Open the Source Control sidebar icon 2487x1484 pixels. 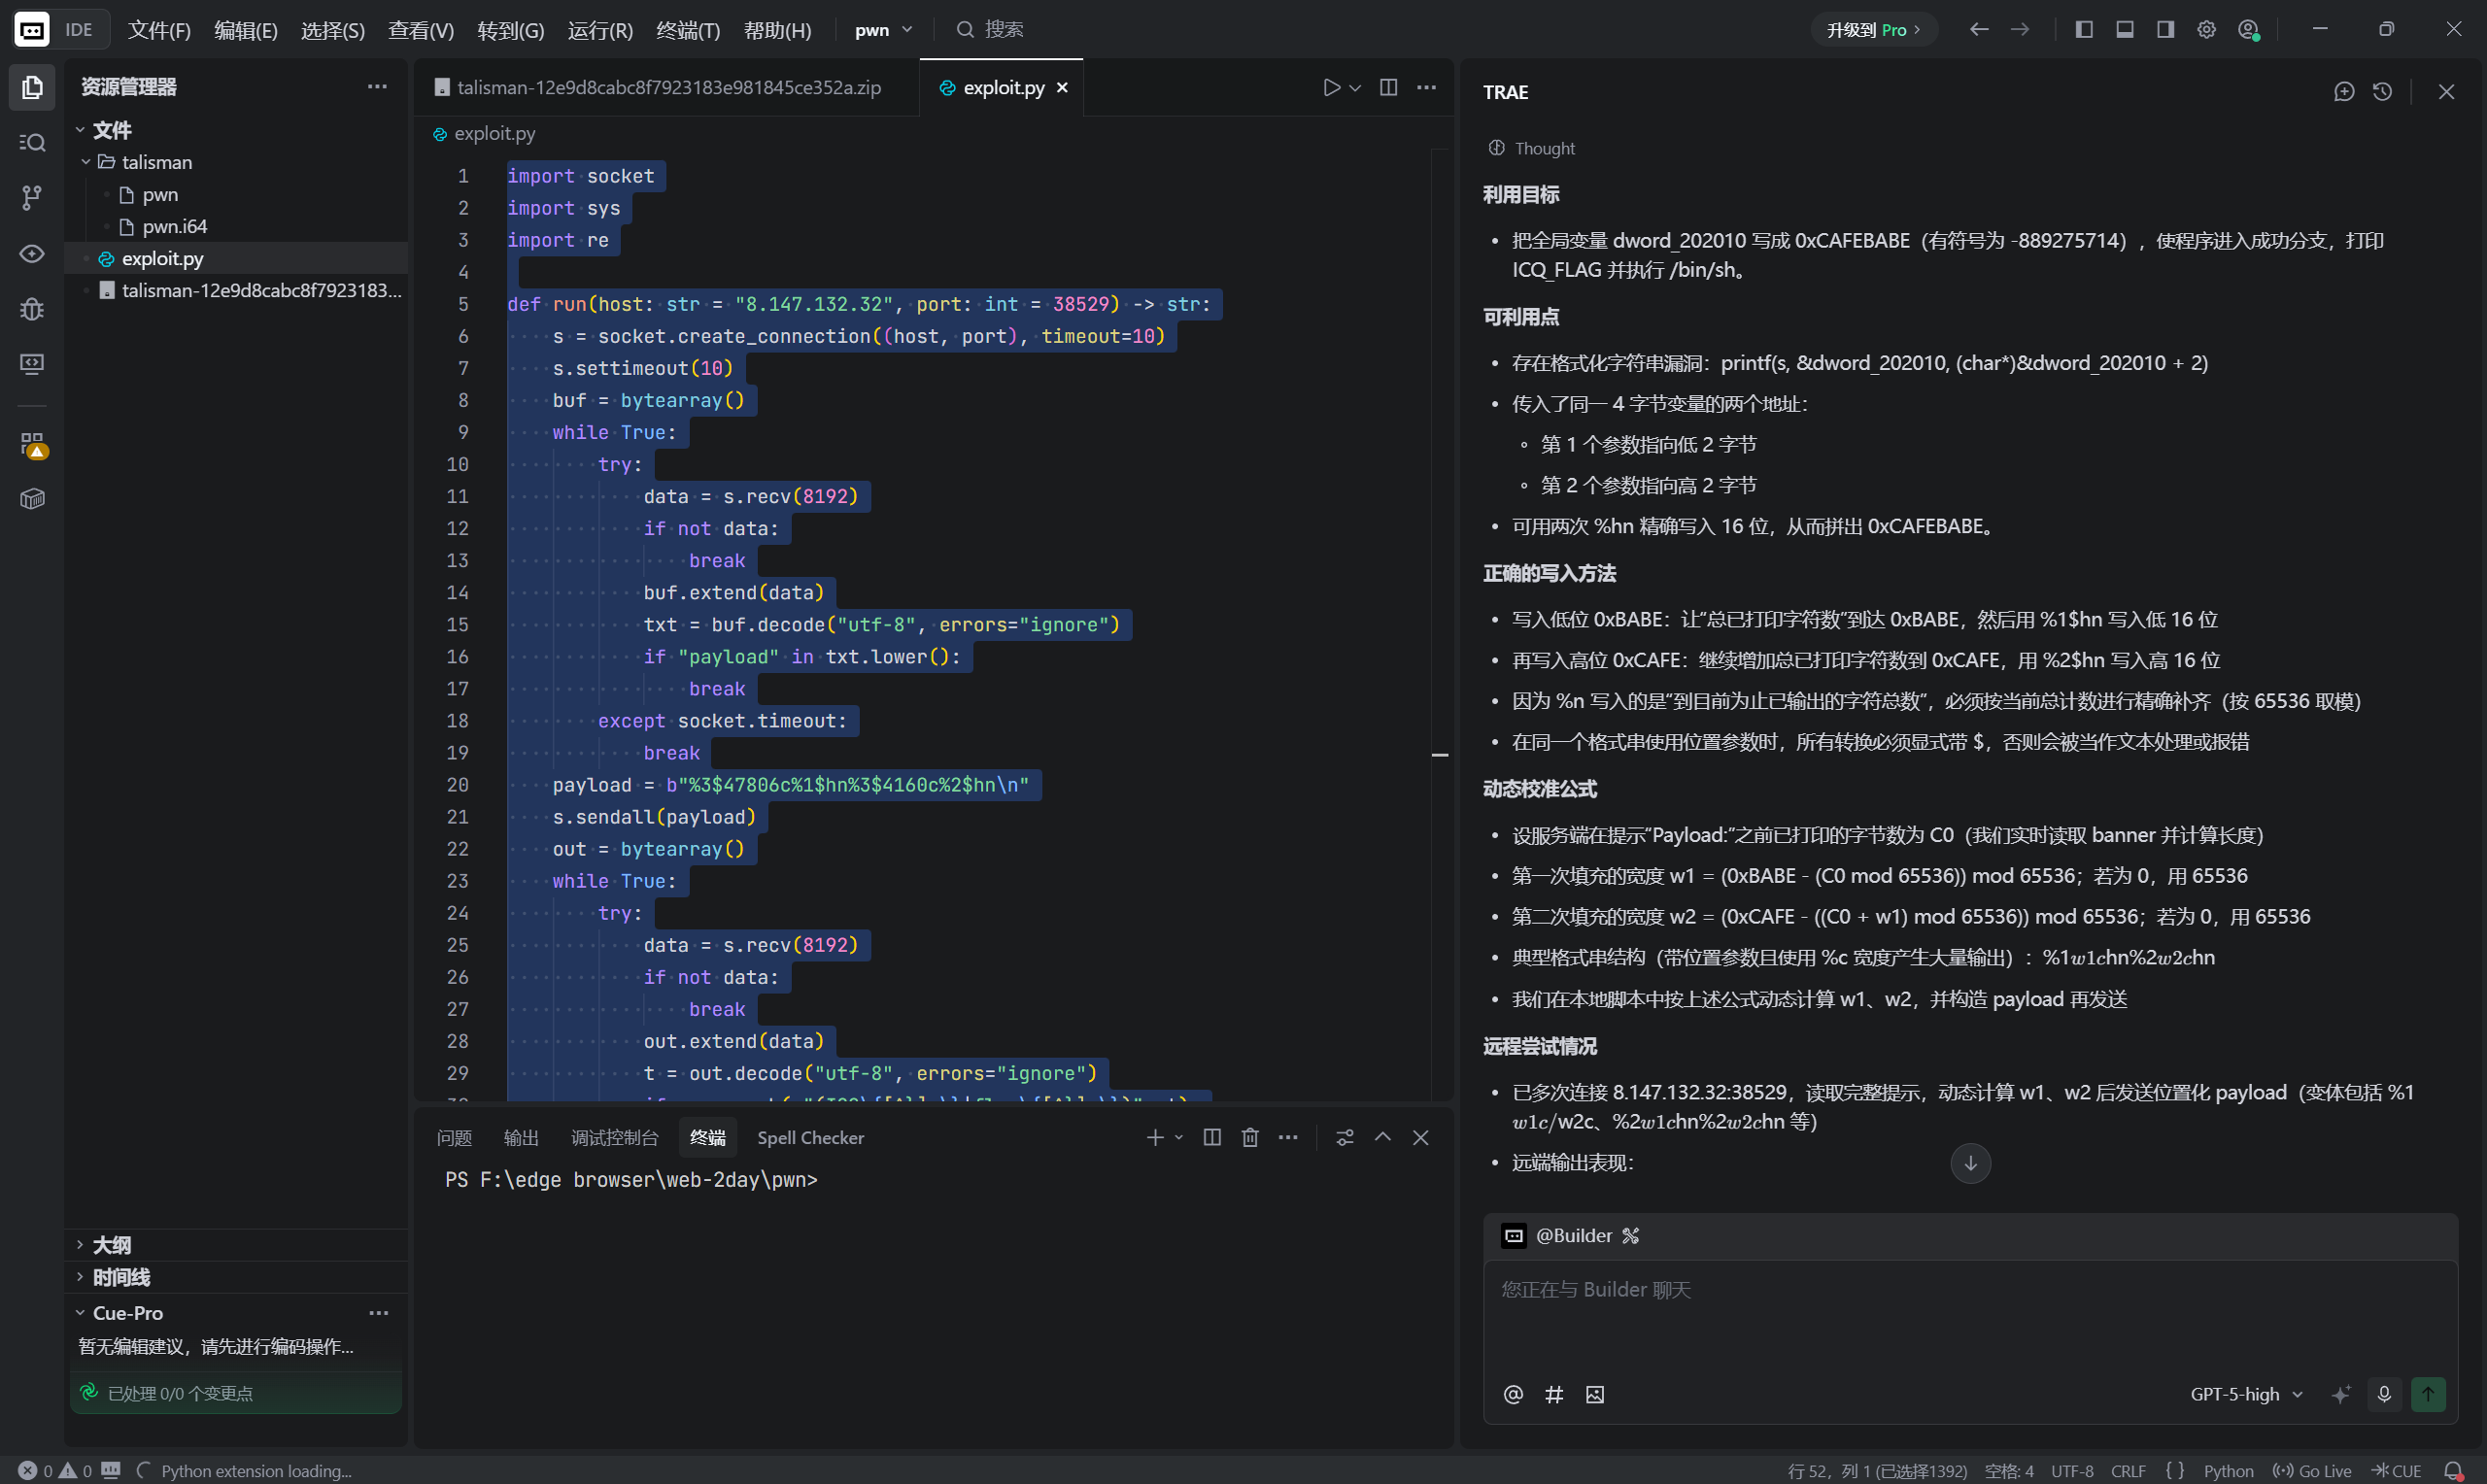32,198
